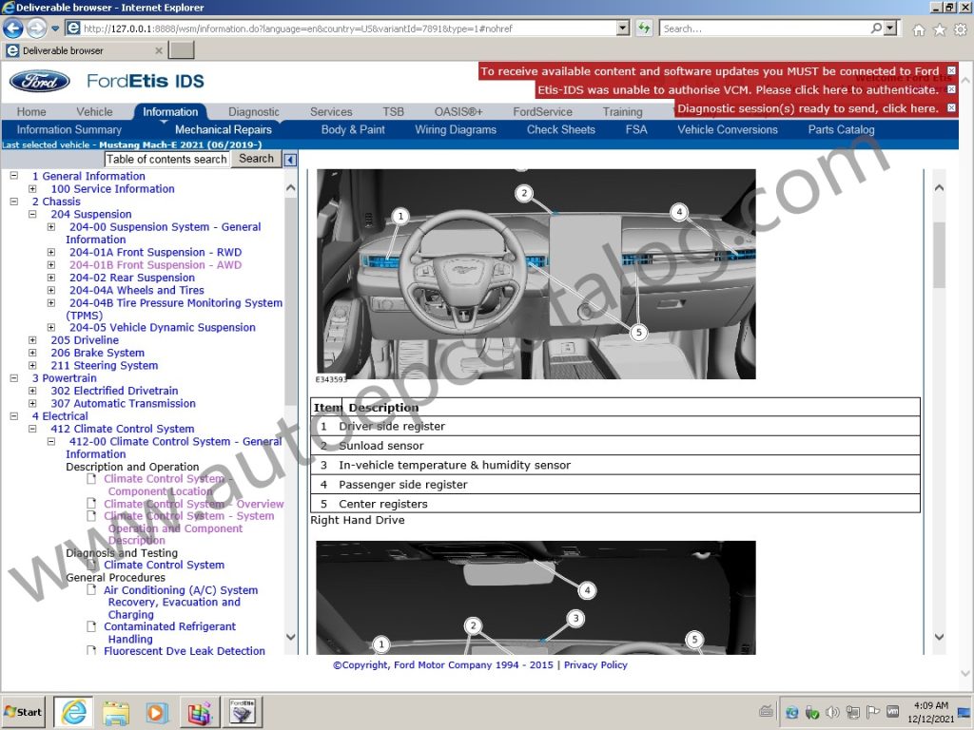Screen dimensions: 974x730
Task: Launch Windows Media Player from taskbar
Action: 157,711
